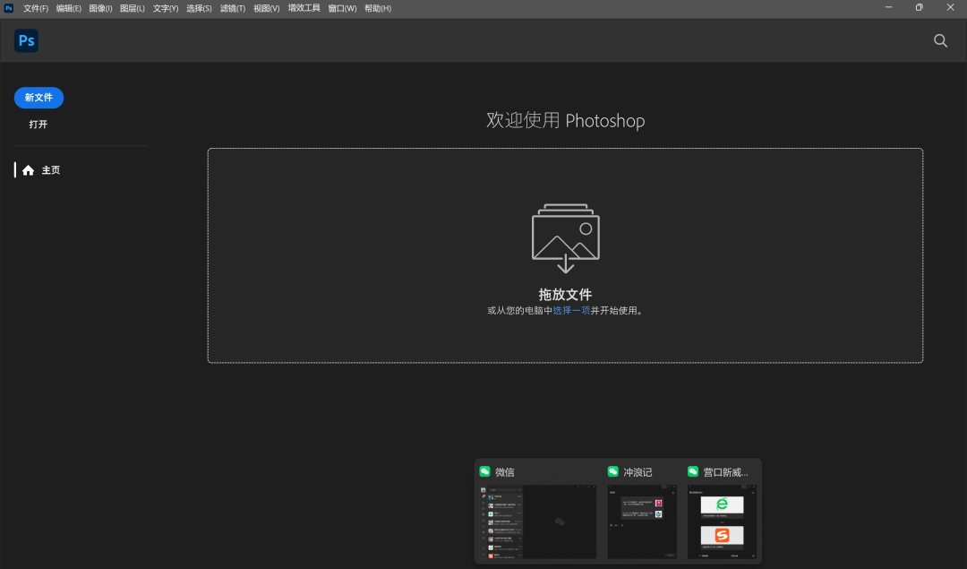Open the 营口新威 window thumbnail
This screenshot has width=967, height=569.
[723, 522]
